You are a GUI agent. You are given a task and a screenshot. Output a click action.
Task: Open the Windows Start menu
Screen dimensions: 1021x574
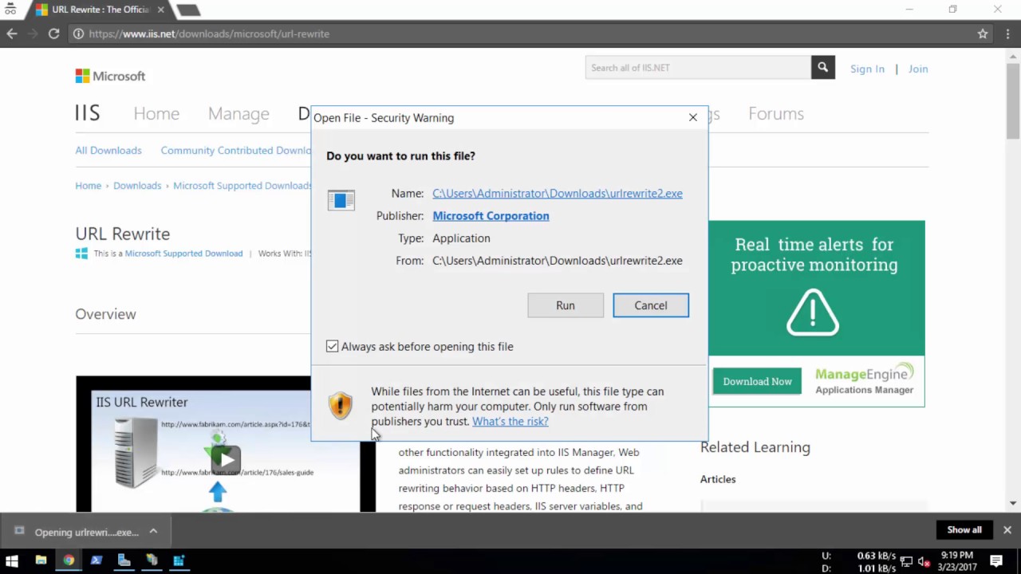tap(12, 560)
